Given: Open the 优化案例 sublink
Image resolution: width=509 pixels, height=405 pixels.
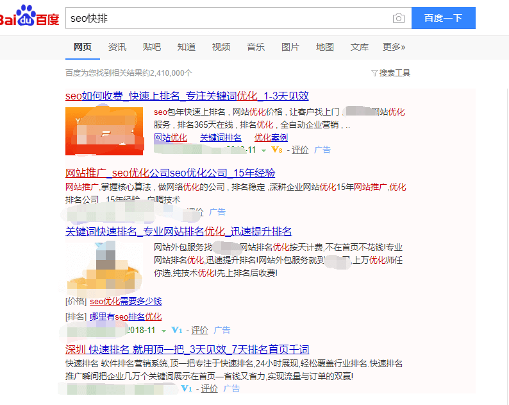Looking at the screenshot, I should coord(271,138).
